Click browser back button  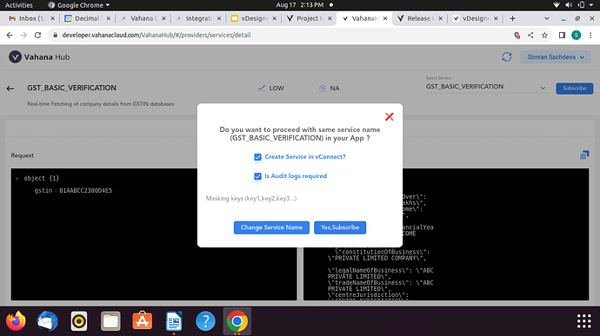(x=10, y=36)
